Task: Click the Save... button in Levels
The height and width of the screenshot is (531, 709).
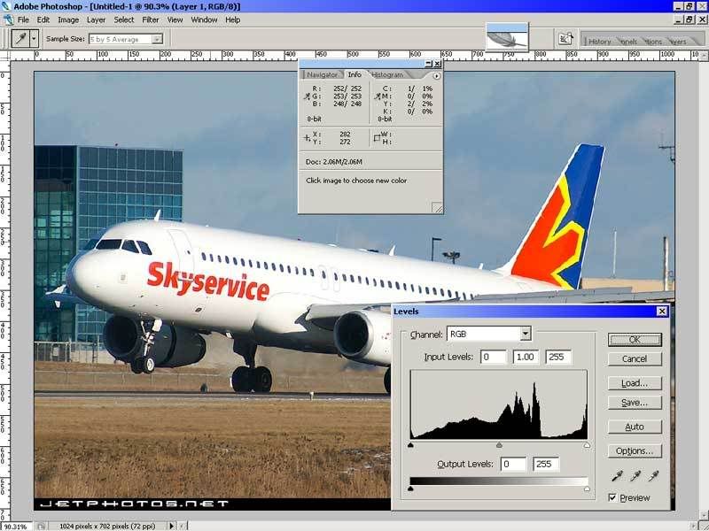Action: click(x=635, y=403)
